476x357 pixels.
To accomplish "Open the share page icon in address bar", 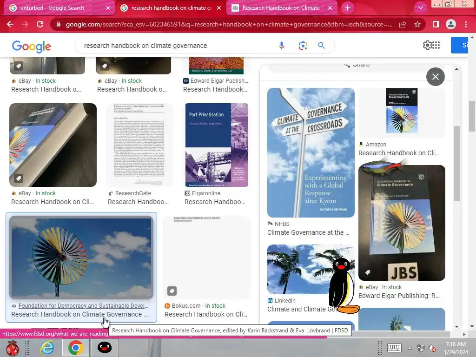I will (x=403, y=24).
